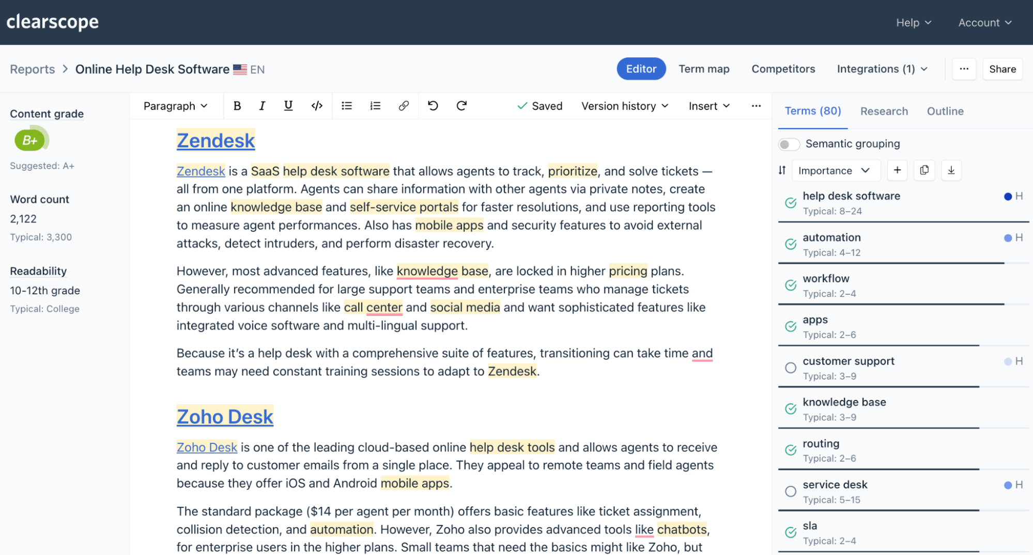Expand the Integrations (1) dropdown
This screenshot has height=555, width=1033.
pyautogui.click(x=882, y=69)
